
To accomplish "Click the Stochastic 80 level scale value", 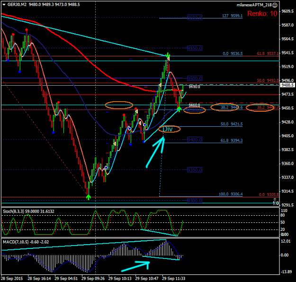I will (x=283, y=215).
